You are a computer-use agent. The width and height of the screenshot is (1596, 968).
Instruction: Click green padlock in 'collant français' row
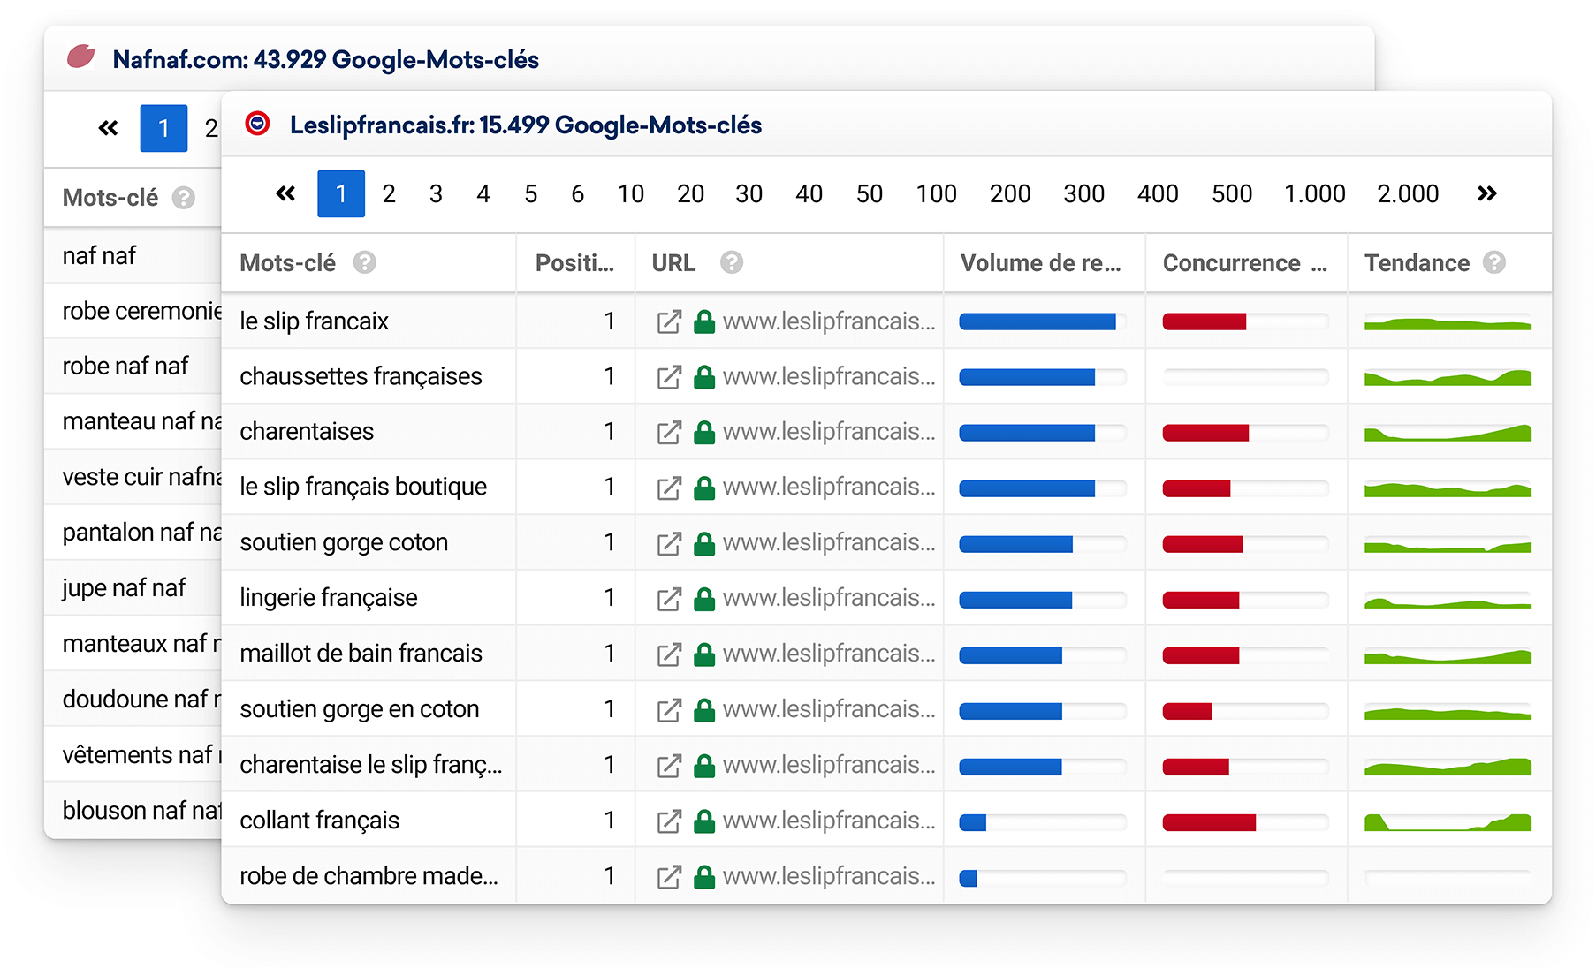(704, 821)
